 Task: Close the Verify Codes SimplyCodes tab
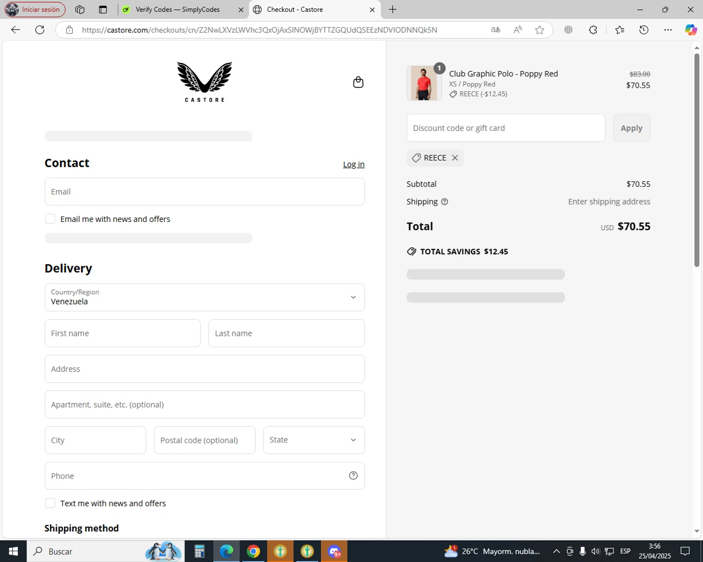coord(241,10)
